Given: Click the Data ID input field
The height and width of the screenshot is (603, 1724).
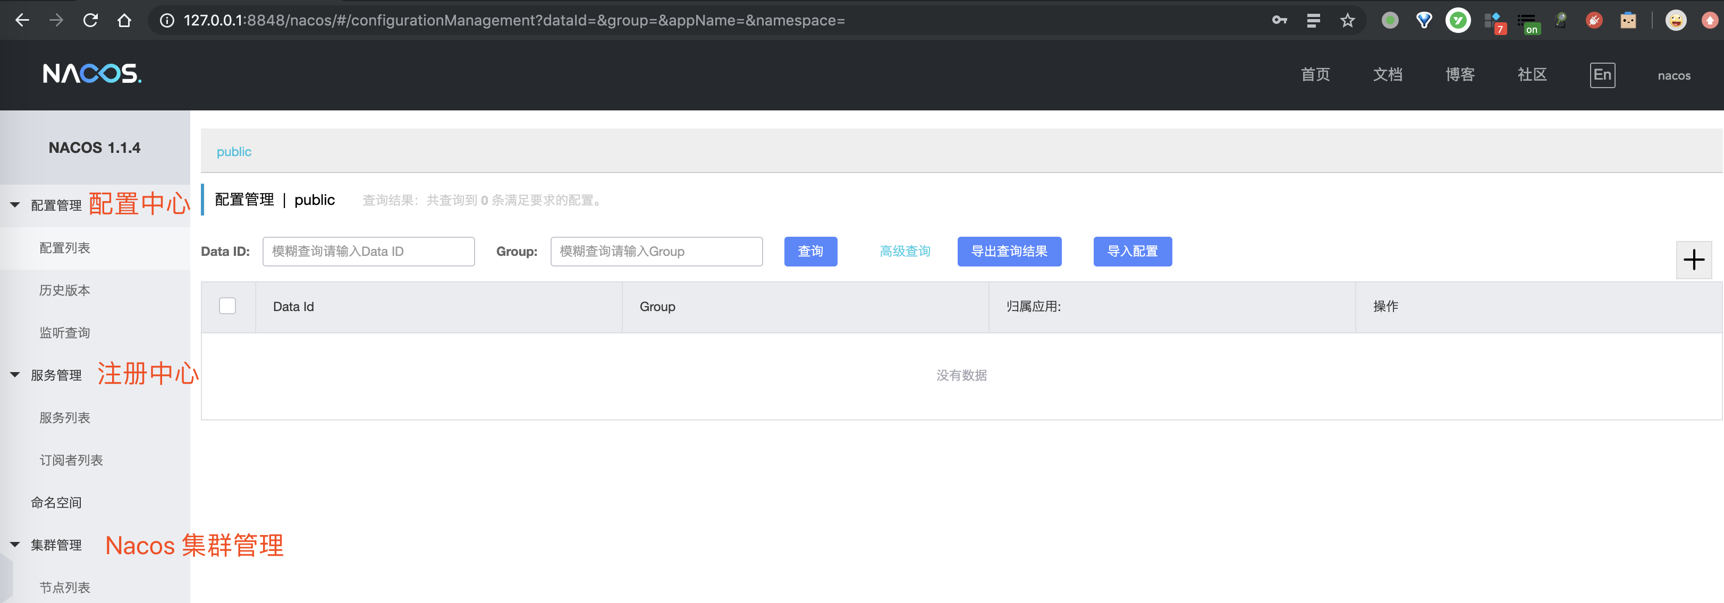Looking at the screenshot, I should [368, 252].
